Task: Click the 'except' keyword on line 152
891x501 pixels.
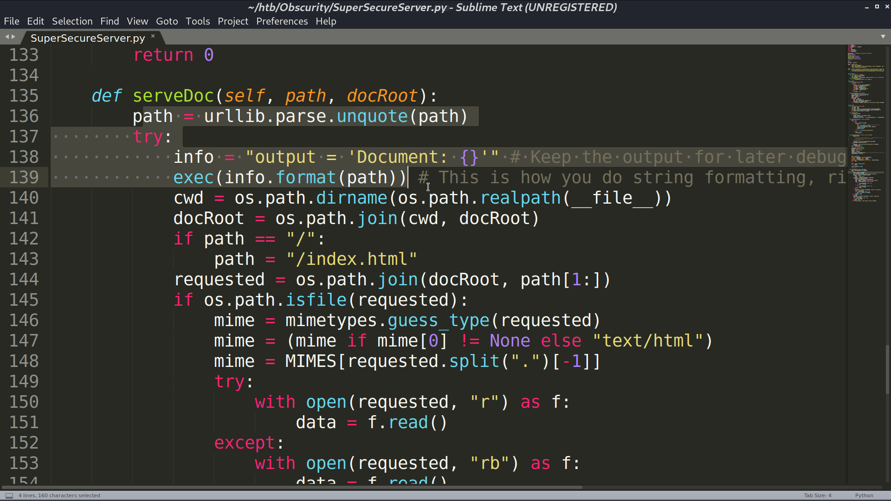Action: pos(245,443)
